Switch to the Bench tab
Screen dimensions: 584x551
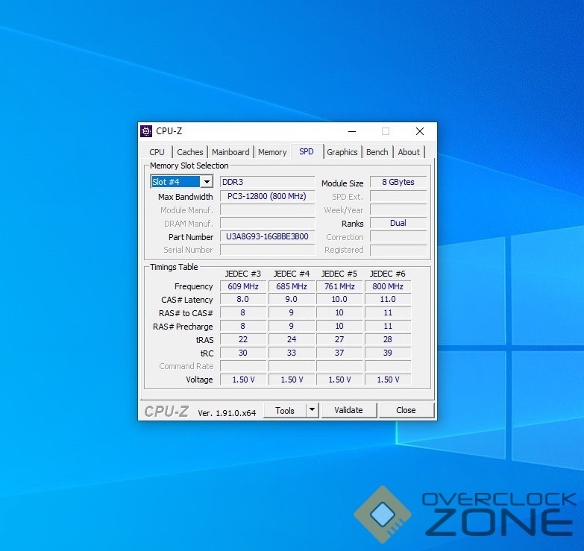point(377,152)
